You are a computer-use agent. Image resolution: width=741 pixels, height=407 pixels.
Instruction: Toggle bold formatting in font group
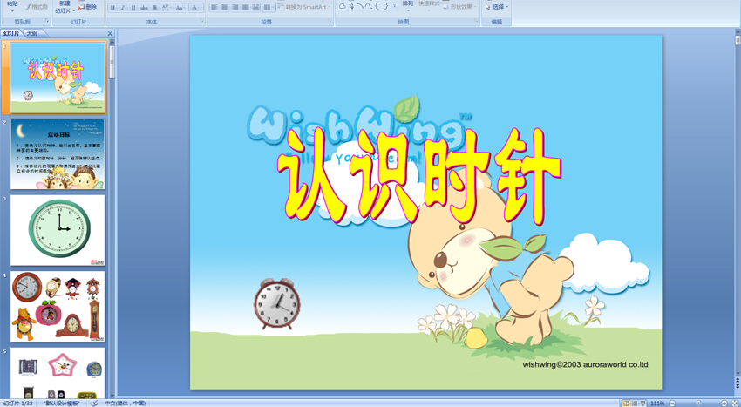click(x=112, y=8)
